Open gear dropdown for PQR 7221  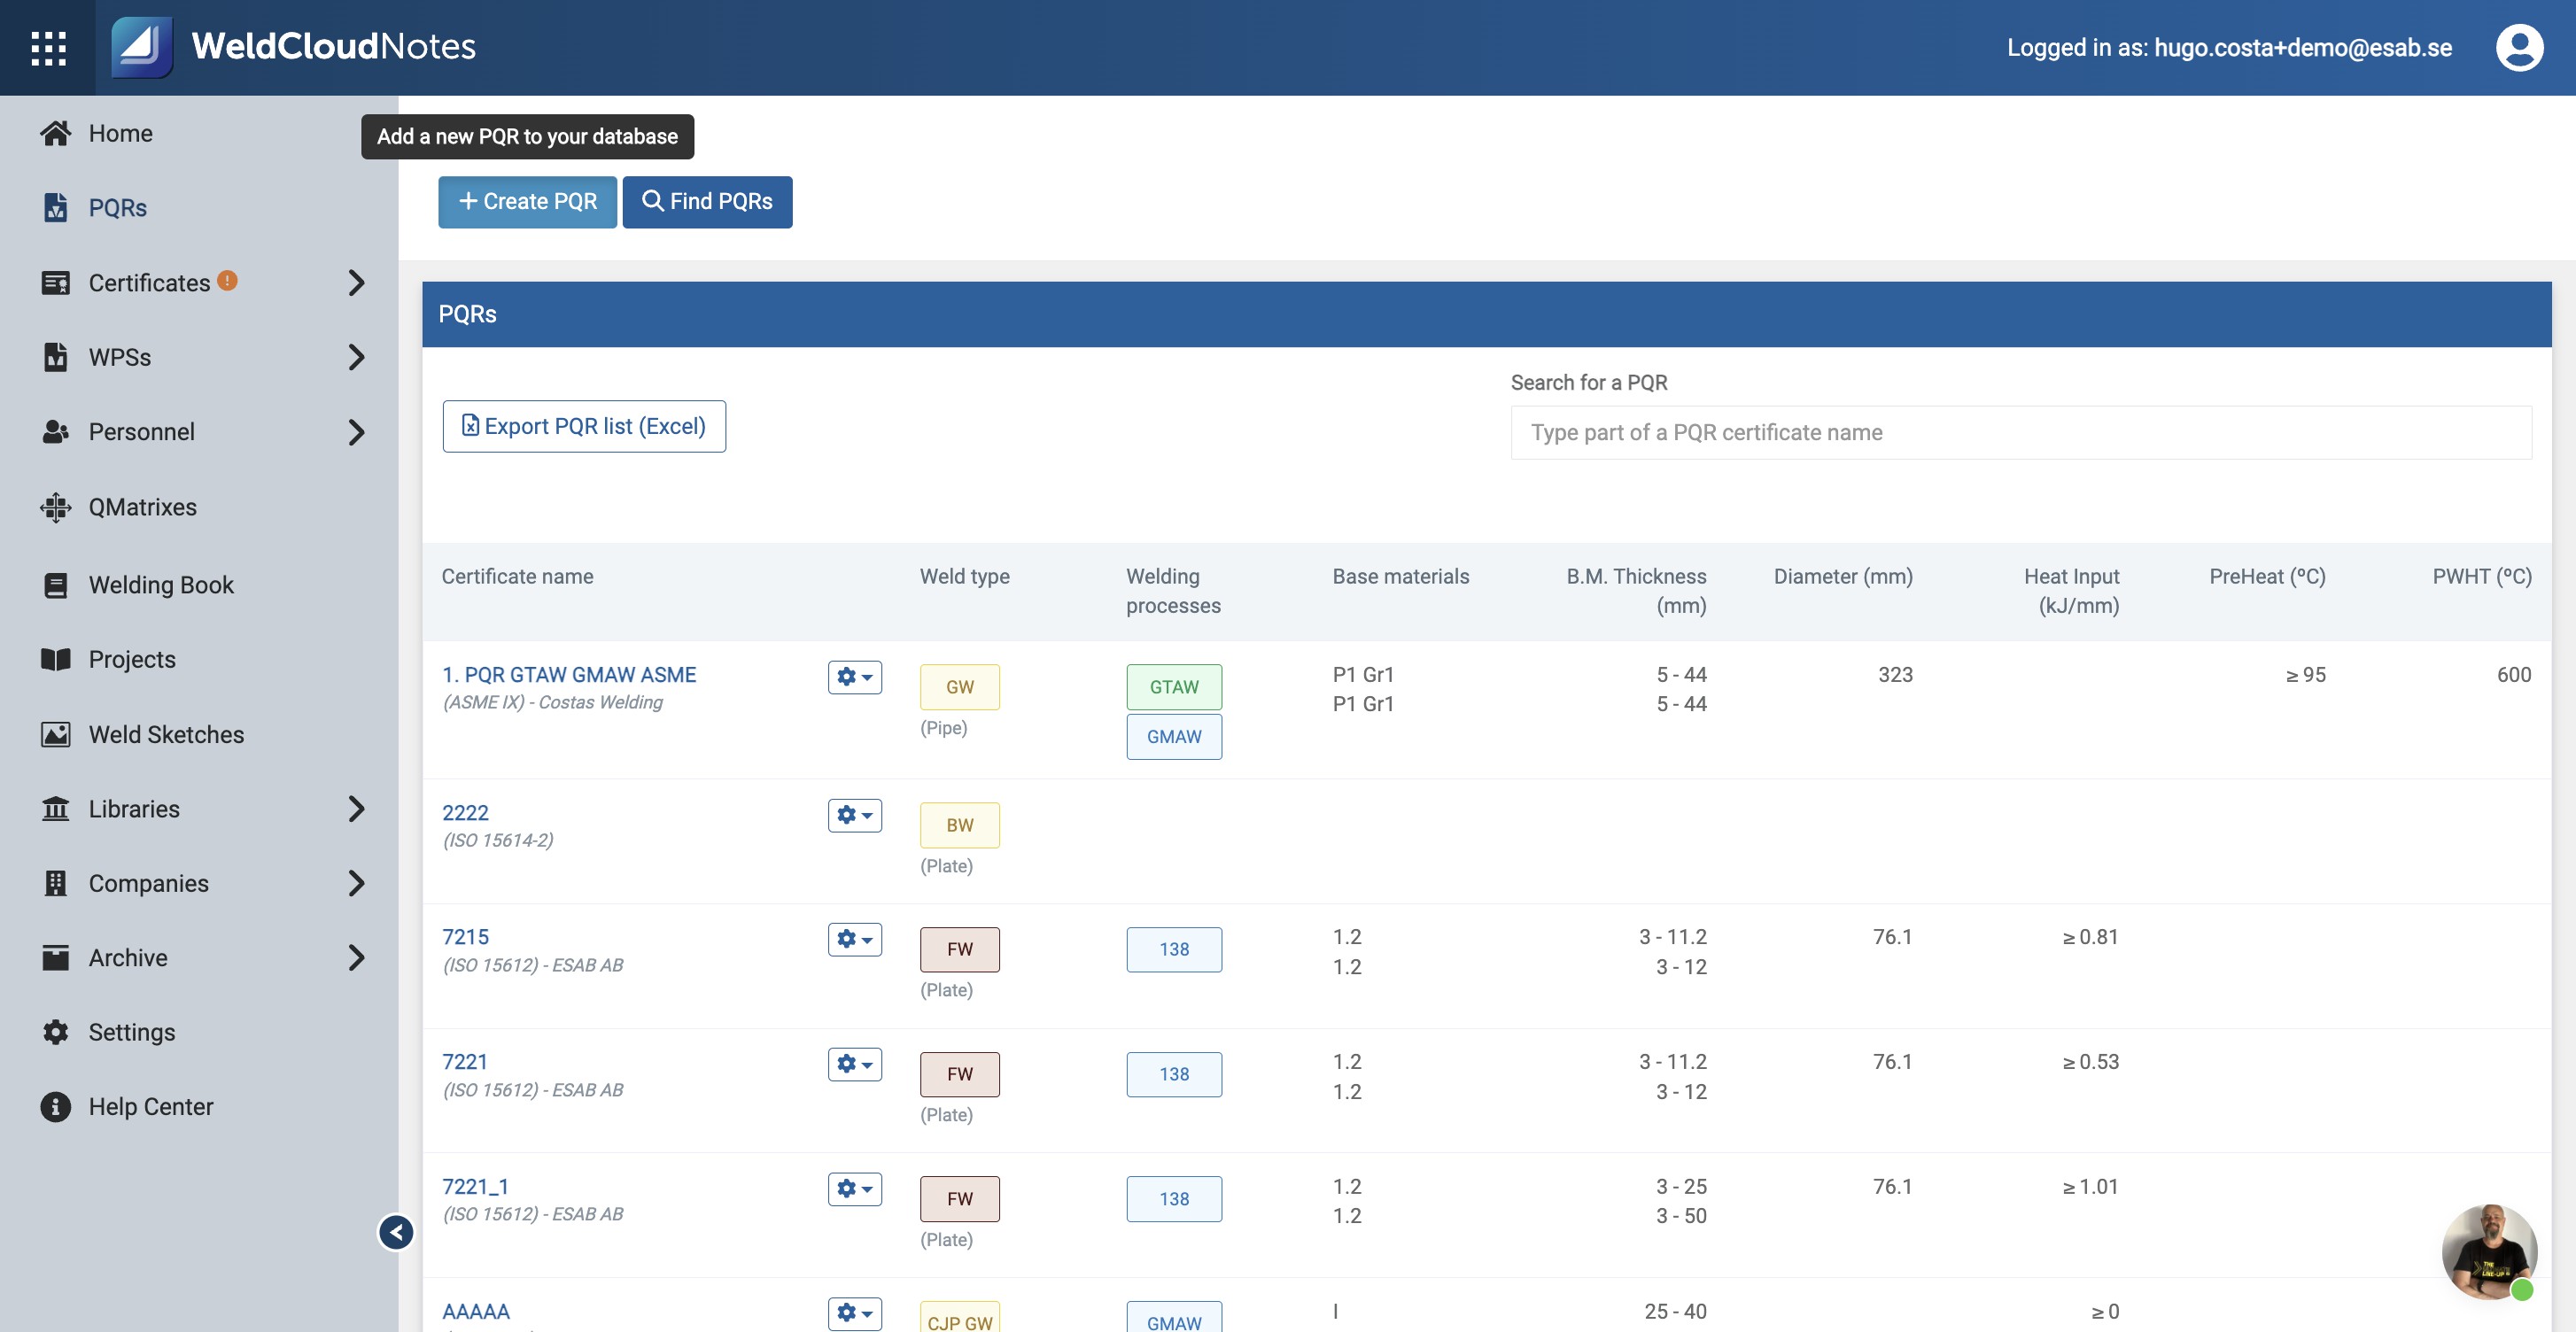point(854,1064)
